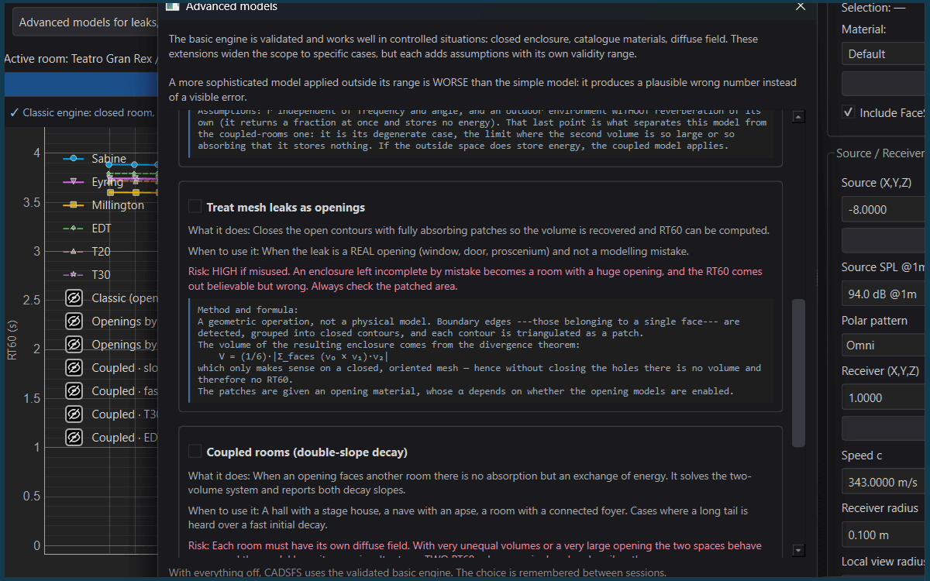Click the Sabine legend label
Viewport: 930px width, 581px height.
(108, 159)
